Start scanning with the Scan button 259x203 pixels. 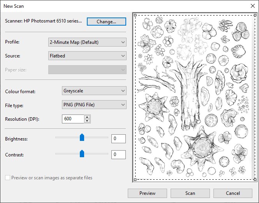(x=190, y=193)
